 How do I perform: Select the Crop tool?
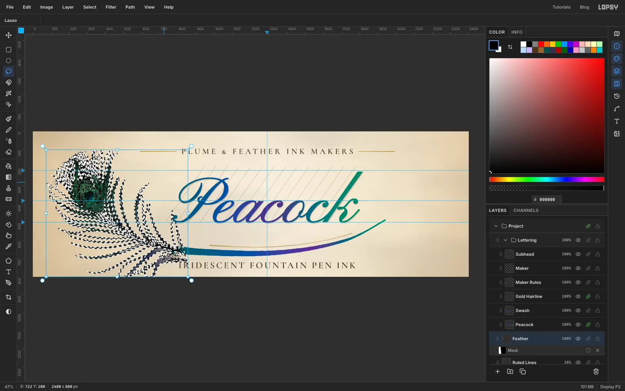(x=9, y=297)
